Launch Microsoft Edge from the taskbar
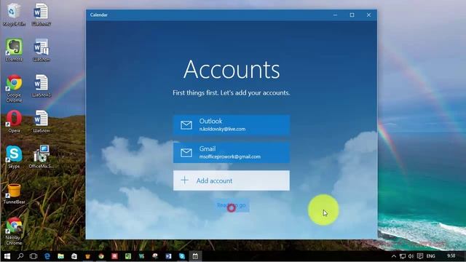This screenshot has height=262, width=466. [47, 256]
